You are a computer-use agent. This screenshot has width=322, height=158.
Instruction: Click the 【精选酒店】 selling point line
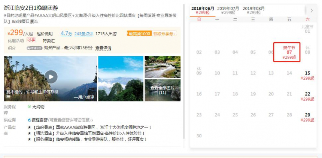(x=86, y=133)
